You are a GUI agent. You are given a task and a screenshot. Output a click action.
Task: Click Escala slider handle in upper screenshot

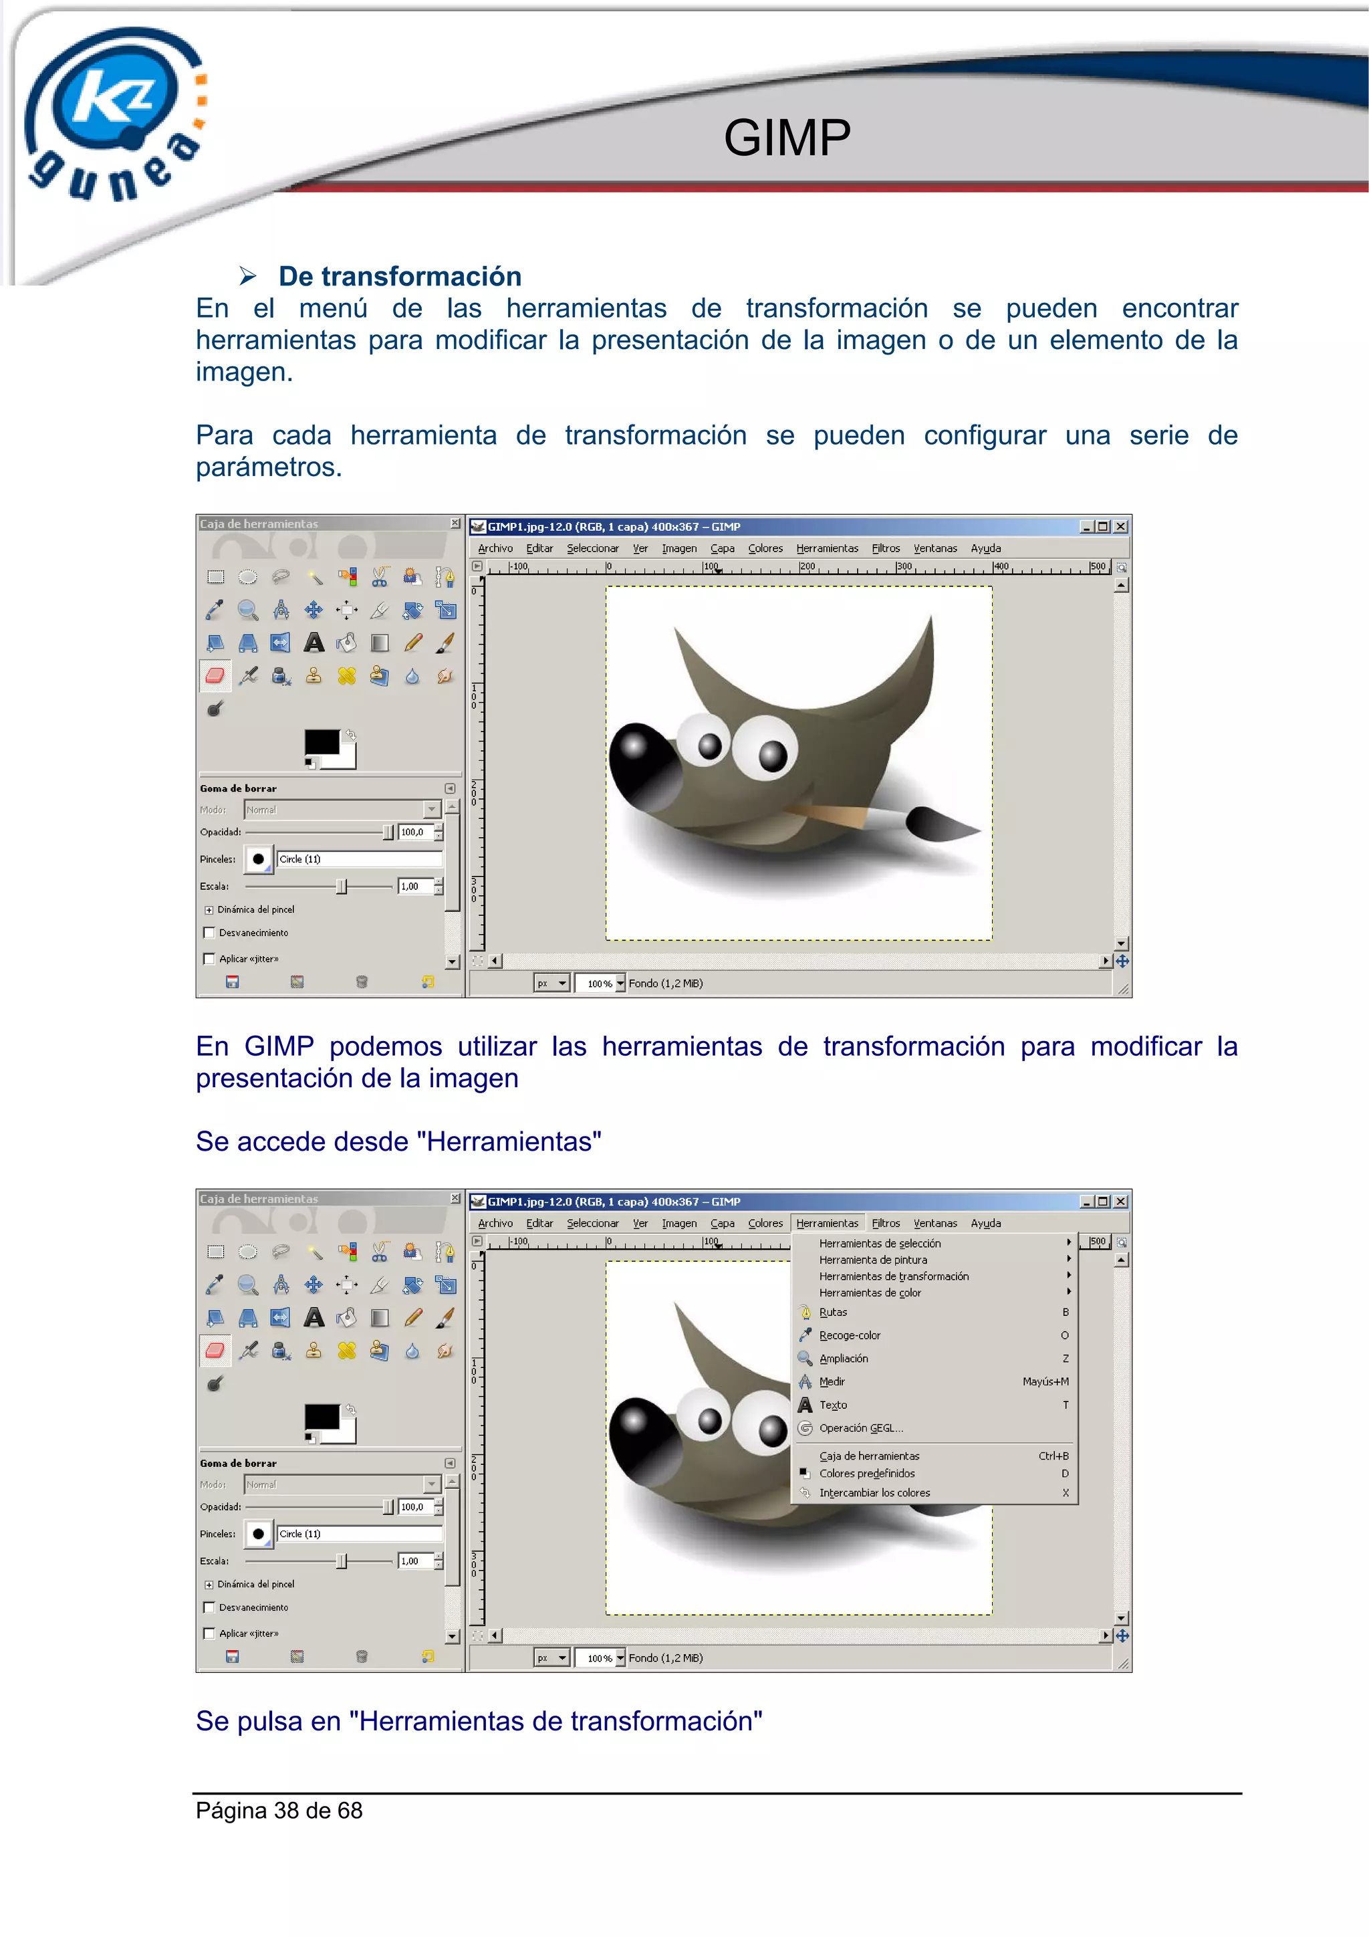point(342,887)
